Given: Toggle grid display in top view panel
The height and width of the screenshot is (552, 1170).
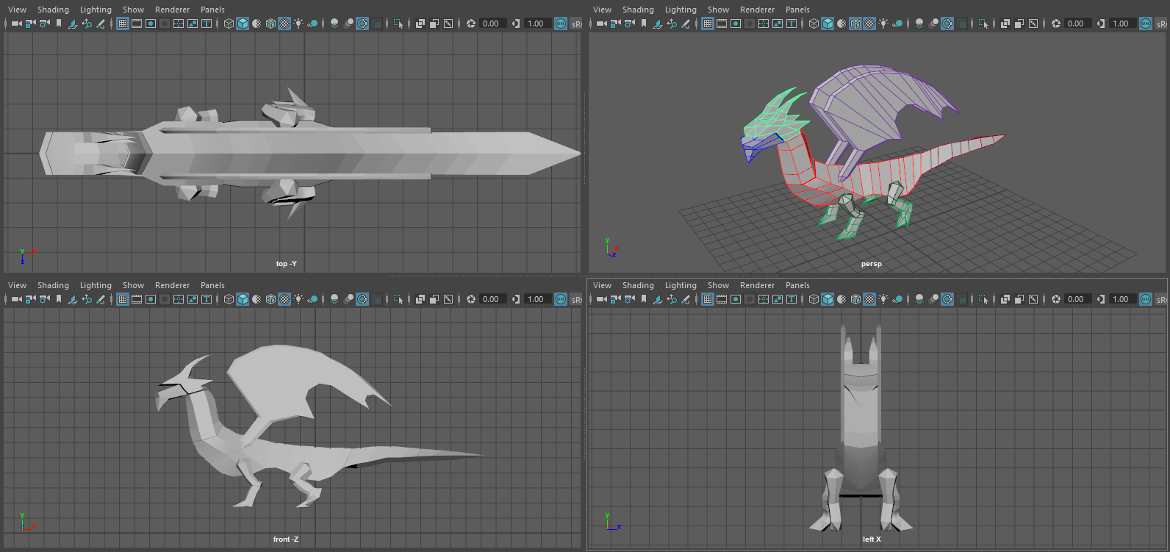Looking at the screenshot, I should tap(123, 24).
